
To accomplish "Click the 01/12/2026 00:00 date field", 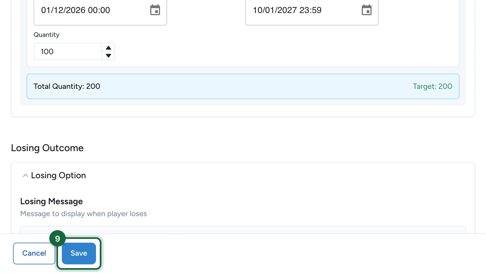I will point(100,11).
